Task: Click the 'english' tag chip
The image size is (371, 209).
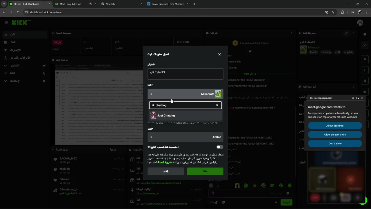Action: point(348,52)
